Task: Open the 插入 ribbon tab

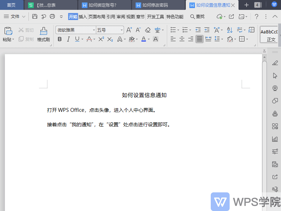Action: coord(83,17)
